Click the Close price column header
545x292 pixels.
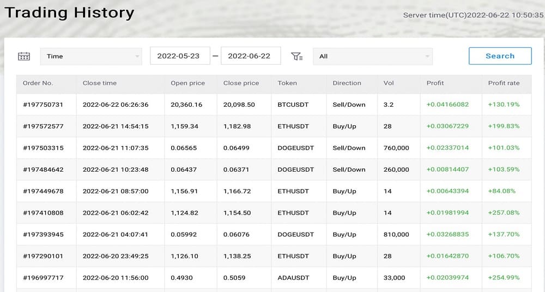[x=241, y=83]
